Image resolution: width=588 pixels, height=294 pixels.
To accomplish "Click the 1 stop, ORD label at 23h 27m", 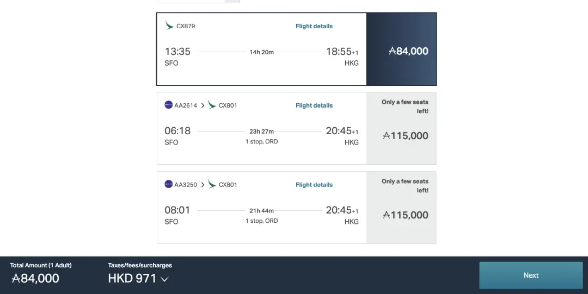I will (261, 142).
